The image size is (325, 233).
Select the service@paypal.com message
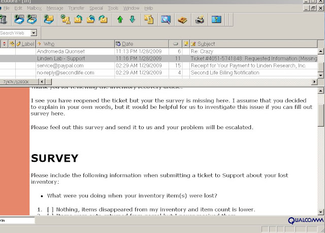pos(60,66)
